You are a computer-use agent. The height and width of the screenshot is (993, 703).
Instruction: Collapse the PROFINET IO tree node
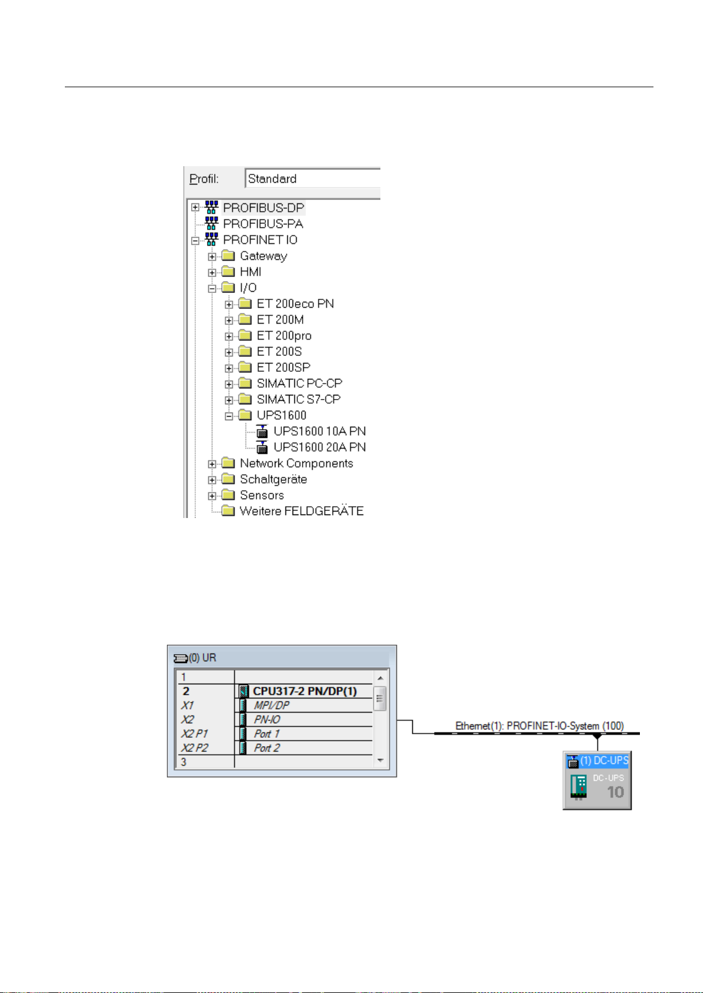(195, 240)
